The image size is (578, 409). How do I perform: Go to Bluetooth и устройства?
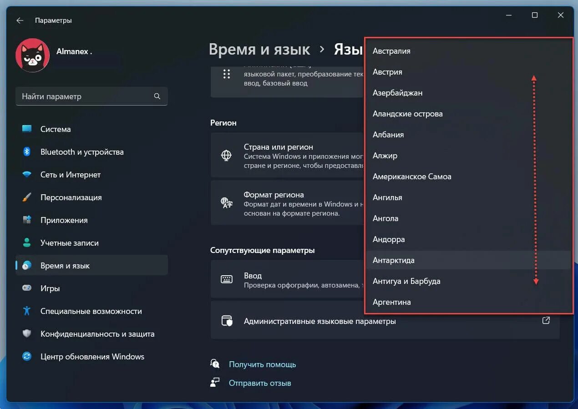click(91, 151)
